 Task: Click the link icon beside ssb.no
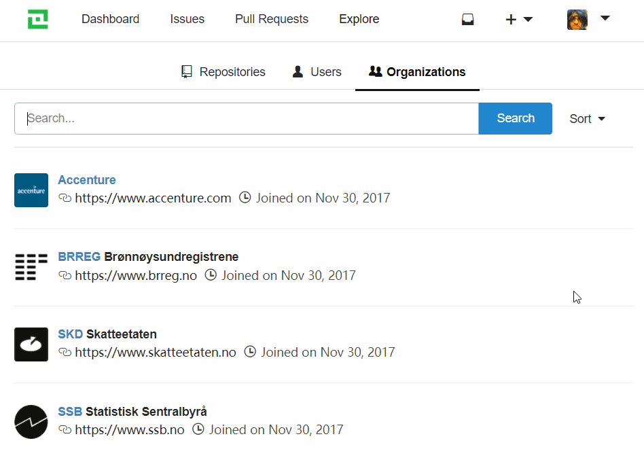[65, 429]
